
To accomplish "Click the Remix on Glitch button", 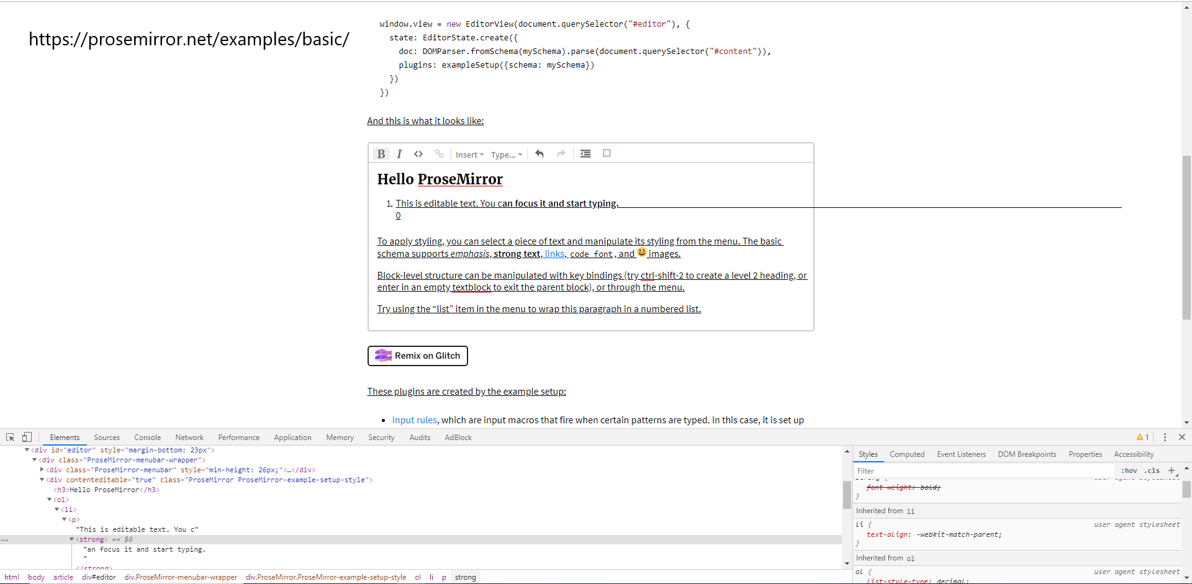I will (418, 356).
